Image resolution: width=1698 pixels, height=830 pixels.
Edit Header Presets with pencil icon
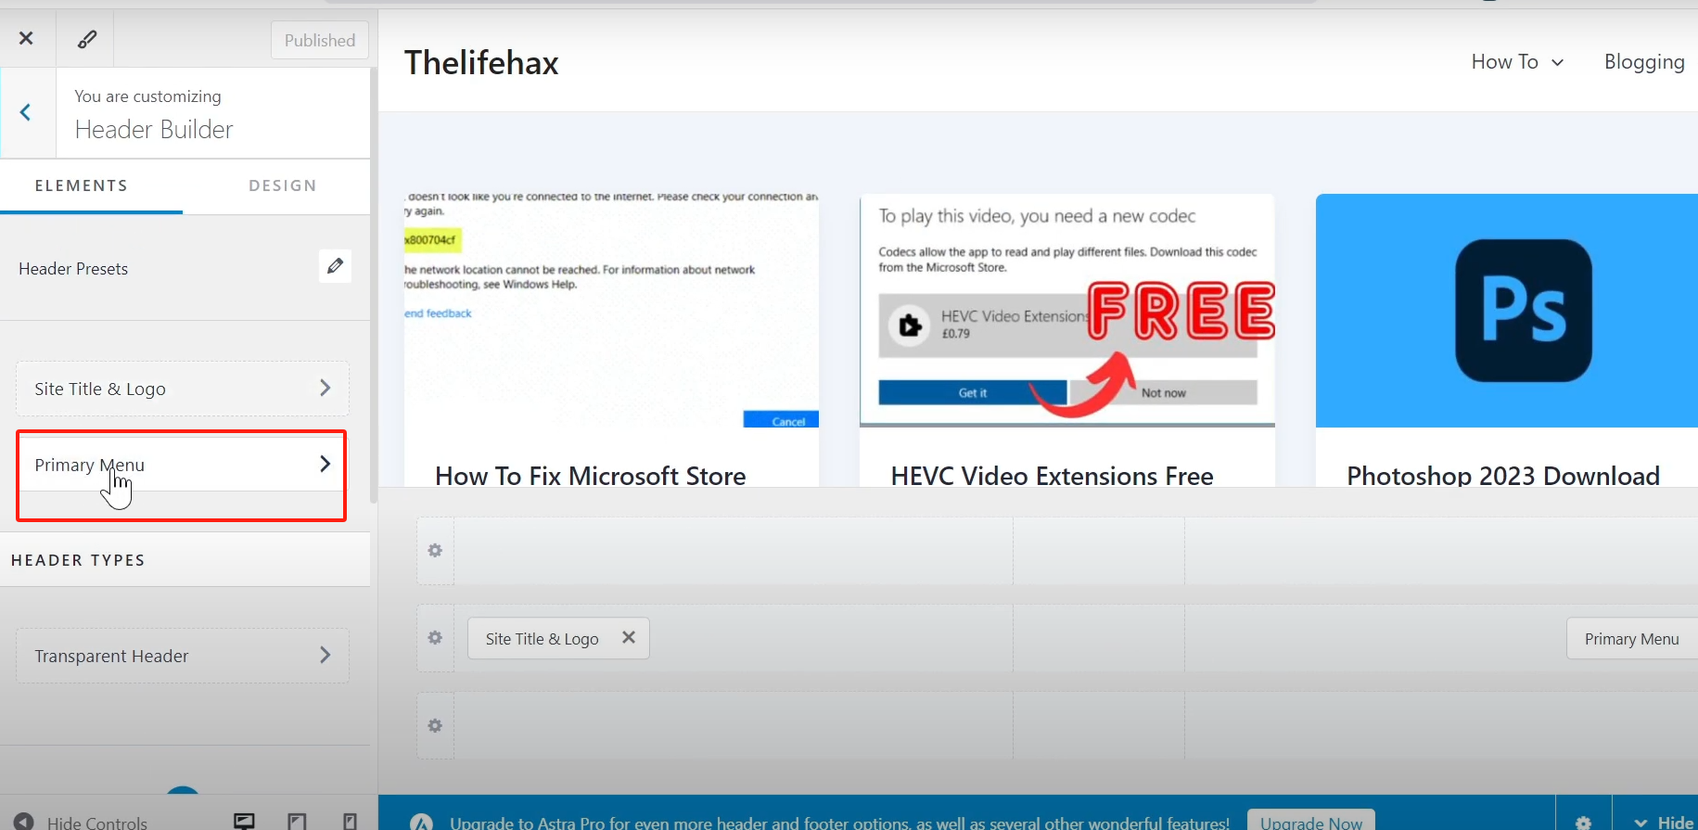pos(335,267)
